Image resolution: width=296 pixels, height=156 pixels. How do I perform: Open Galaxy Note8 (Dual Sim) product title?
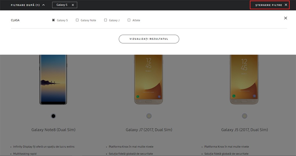click(x=53, y=130)
